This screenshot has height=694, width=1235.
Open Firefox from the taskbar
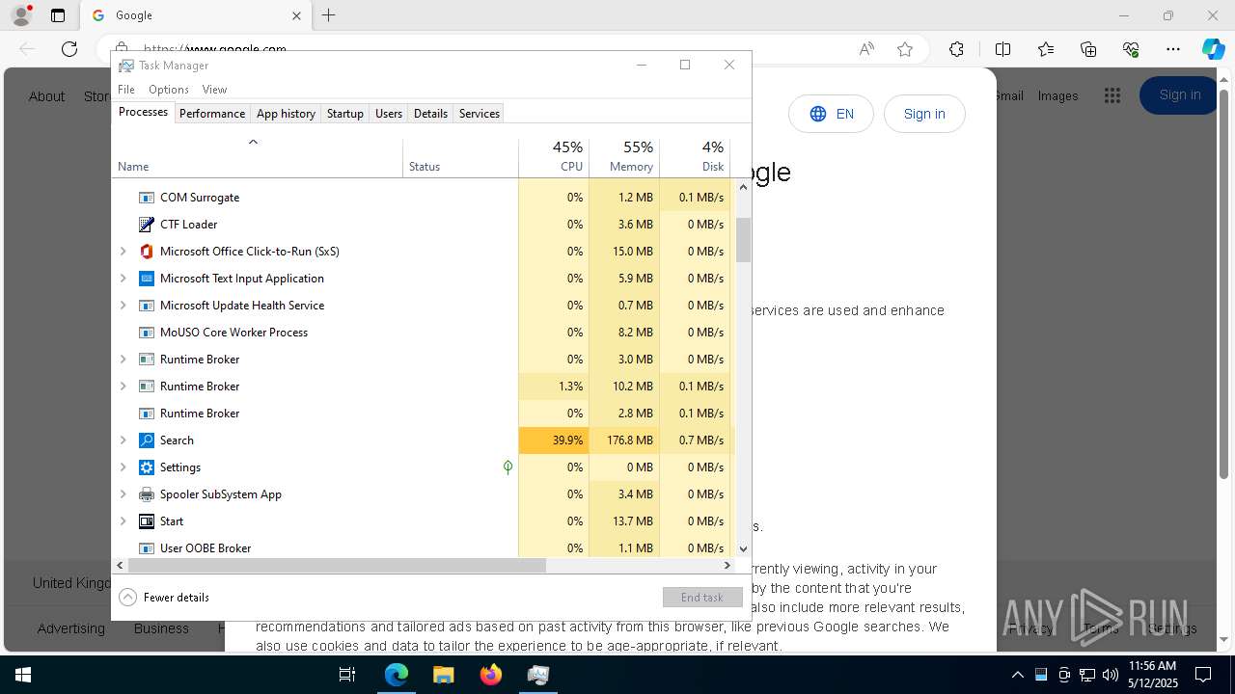pos(491,675)
